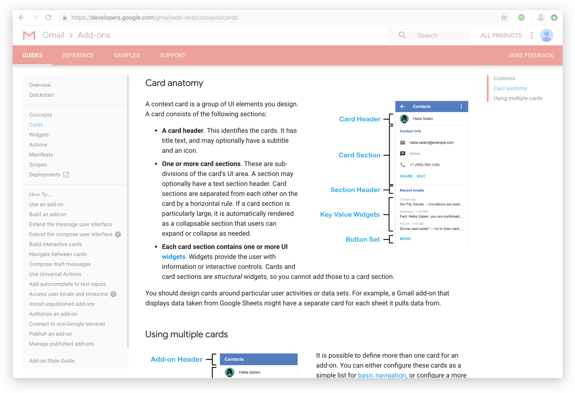Open the three-dot menu beside All Products
Screen dimensions: 575x393
[x=531, y=35]
